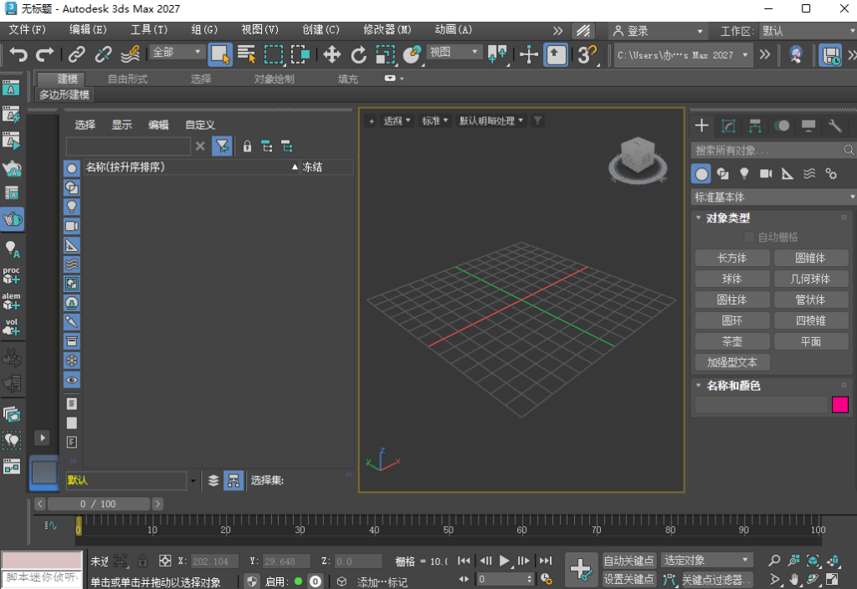The image size is (857, 589).
Task: Open the Hierarchy panel tab
Action: (x=755, y=126)
